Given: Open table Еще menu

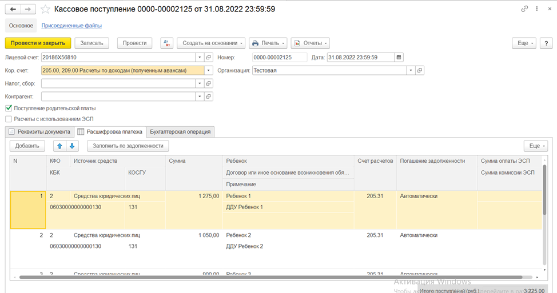Looking at the screenshot, I should coord(536,146).
